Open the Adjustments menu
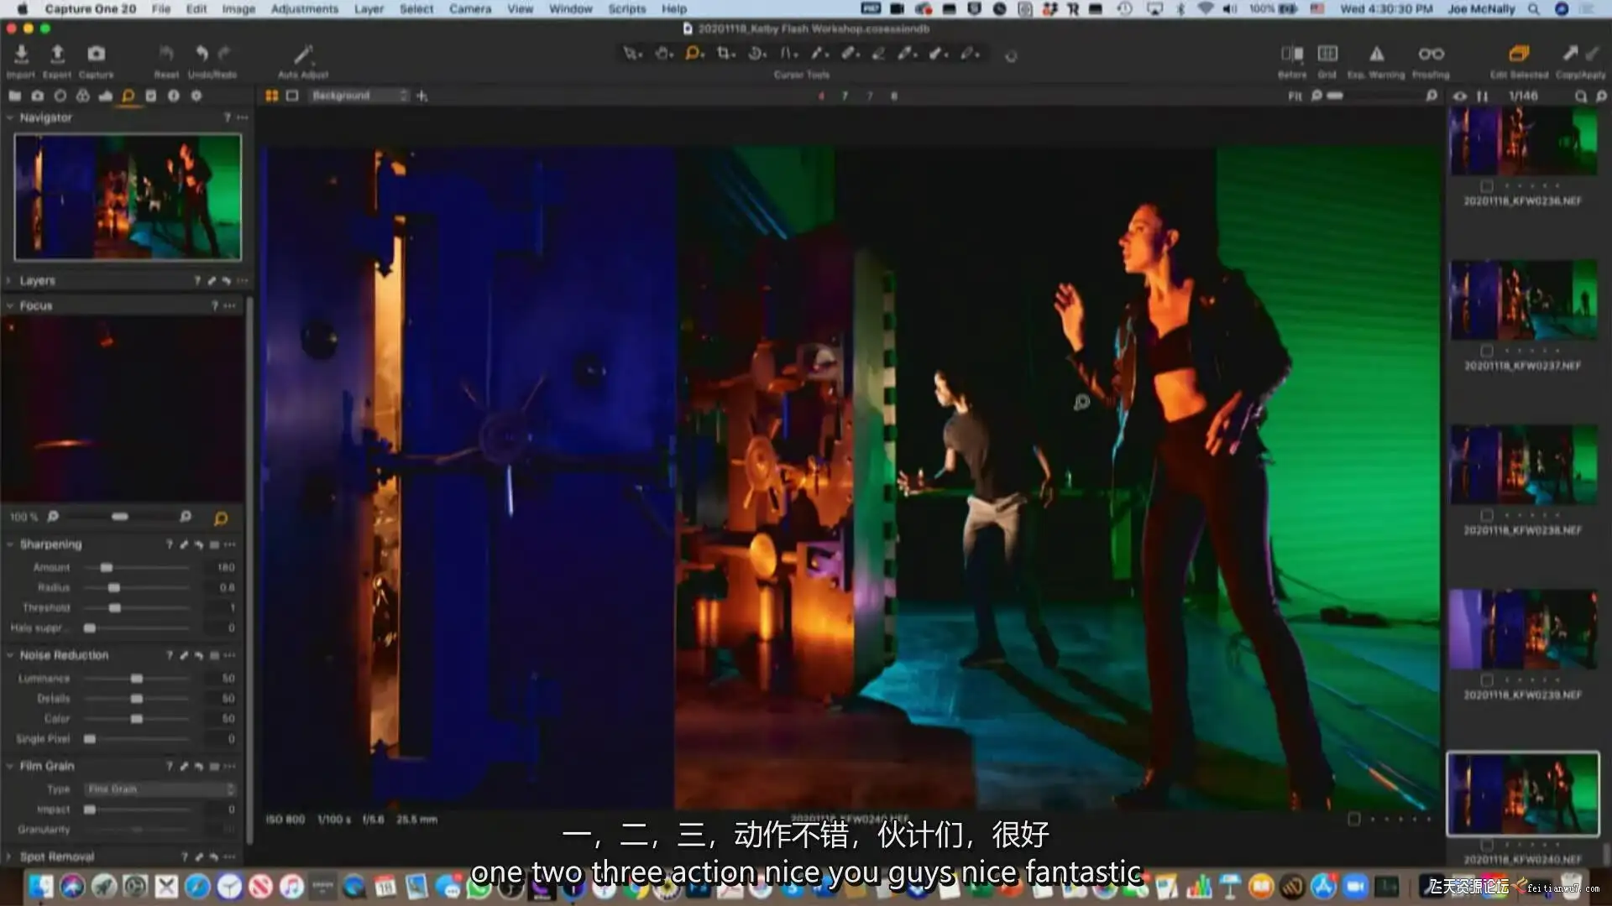 (x=304, y=9)
